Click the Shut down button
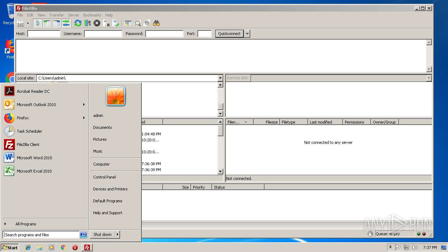Screen dimensions: 448x252 click(x=103, y=234)
